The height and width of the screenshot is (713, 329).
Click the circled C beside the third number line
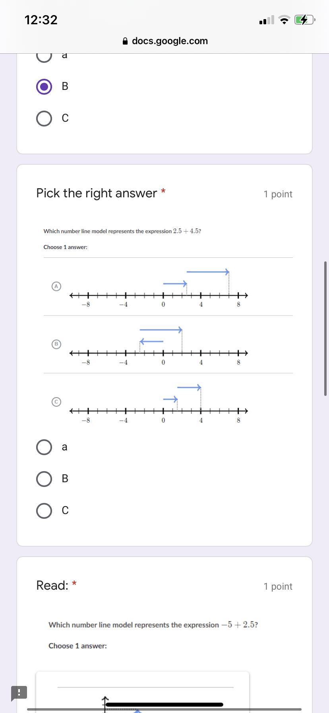pyautogui.click(x=56, y=401)
